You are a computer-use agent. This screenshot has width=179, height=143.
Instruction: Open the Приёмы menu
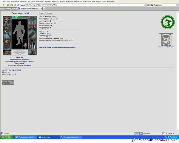(x=48, y=1)
